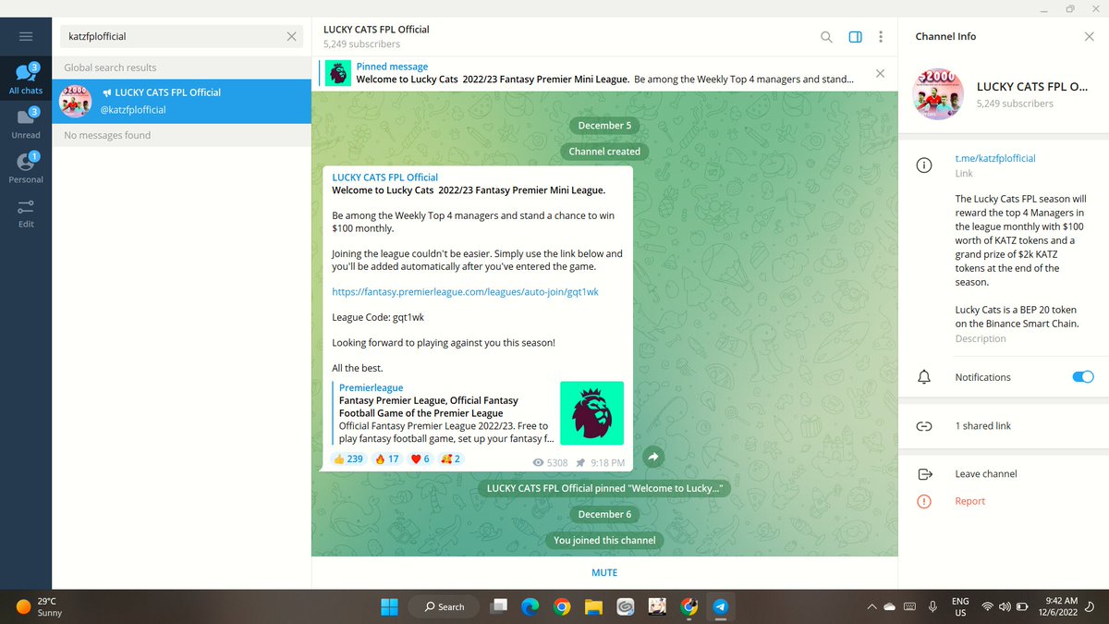Screen dimensions: 1109x624
Task: Open Task View on the taskbar
Action: (499, 606)
